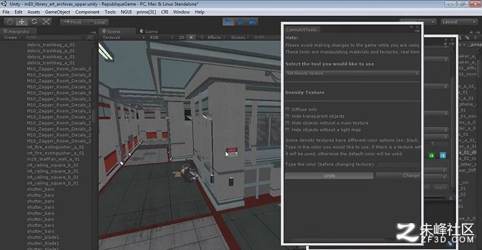Viewport: 482px width, 250px height.
Task: Open the Gizmos dropdown in Scene view
Action: pos(240,37)
